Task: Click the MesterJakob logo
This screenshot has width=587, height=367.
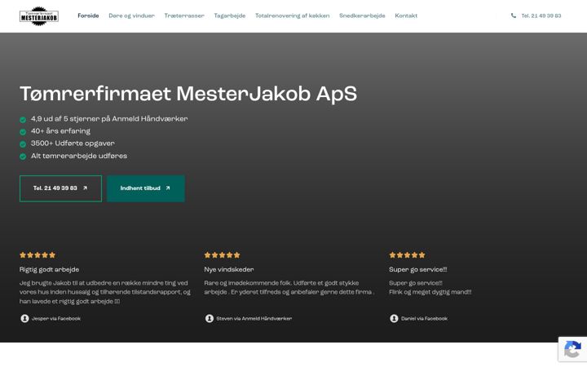Action: click(39, 16)
